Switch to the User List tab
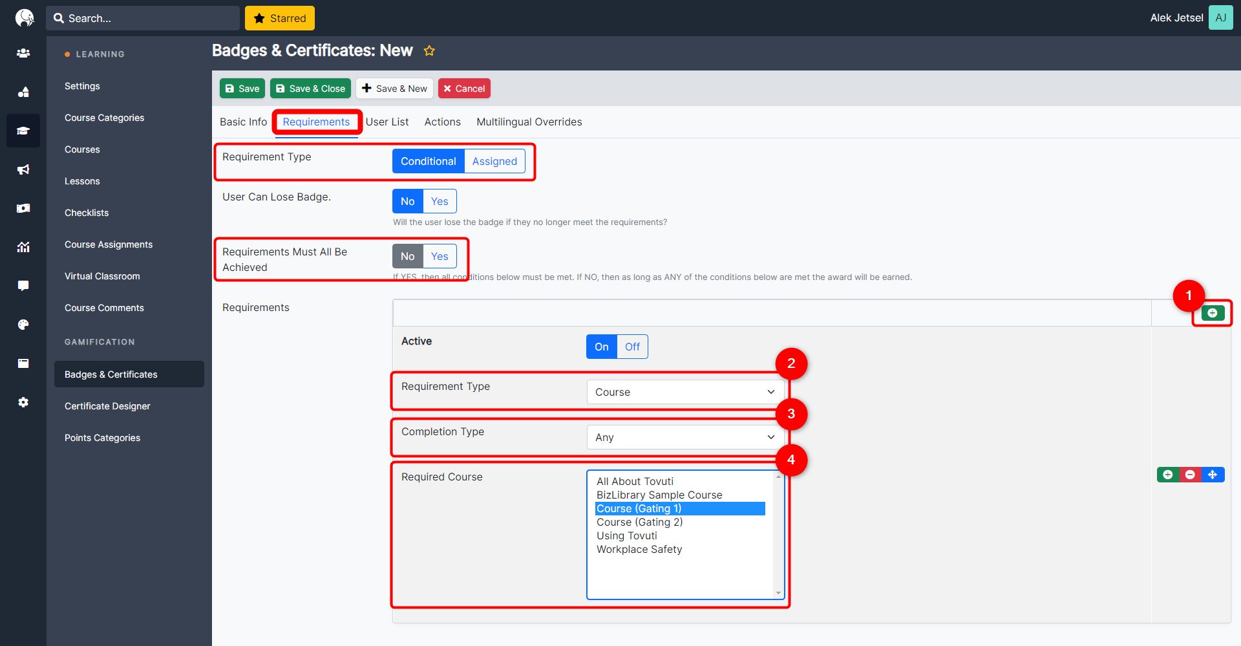Image resolution: width=1241 pixels, height=646 pixels. pyautogui.click(x=387, y=122)
